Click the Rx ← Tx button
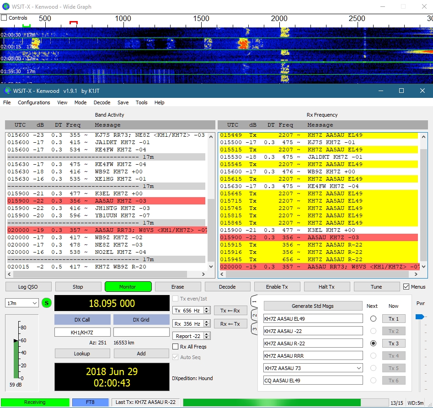 [x=230, y=323]
